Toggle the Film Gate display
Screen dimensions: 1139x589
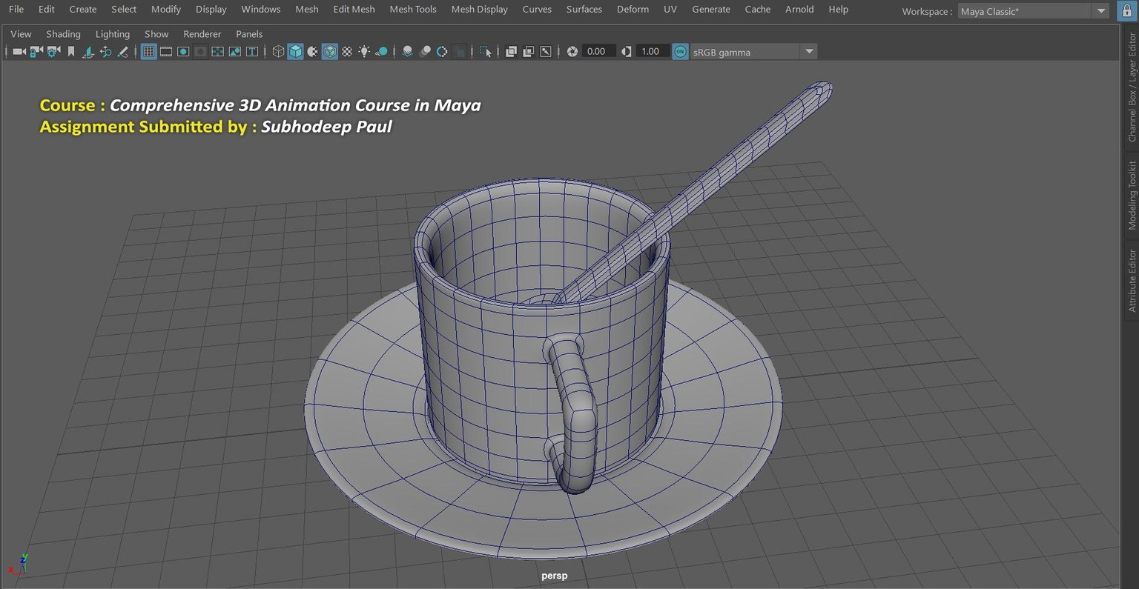click(166, 52)
